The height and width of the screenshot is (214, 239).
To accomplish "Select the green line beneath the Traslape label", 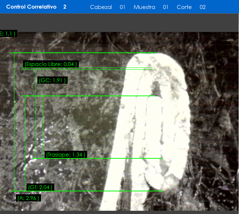I will tap(97, 158).
